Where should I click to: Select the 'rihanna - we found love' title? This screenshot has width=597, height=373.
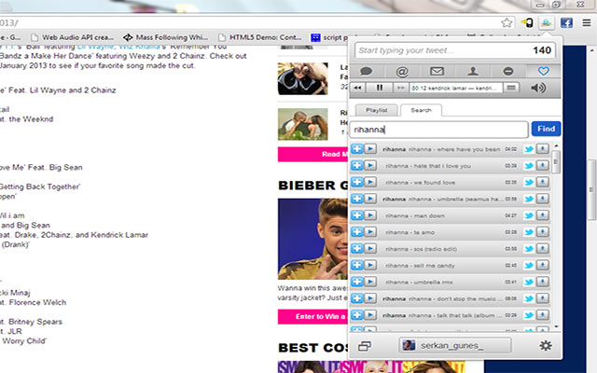(x=420, y=183)
